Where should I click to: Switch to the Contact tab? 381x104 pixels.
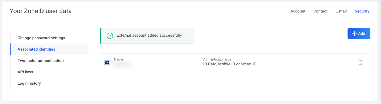(321, 11)
